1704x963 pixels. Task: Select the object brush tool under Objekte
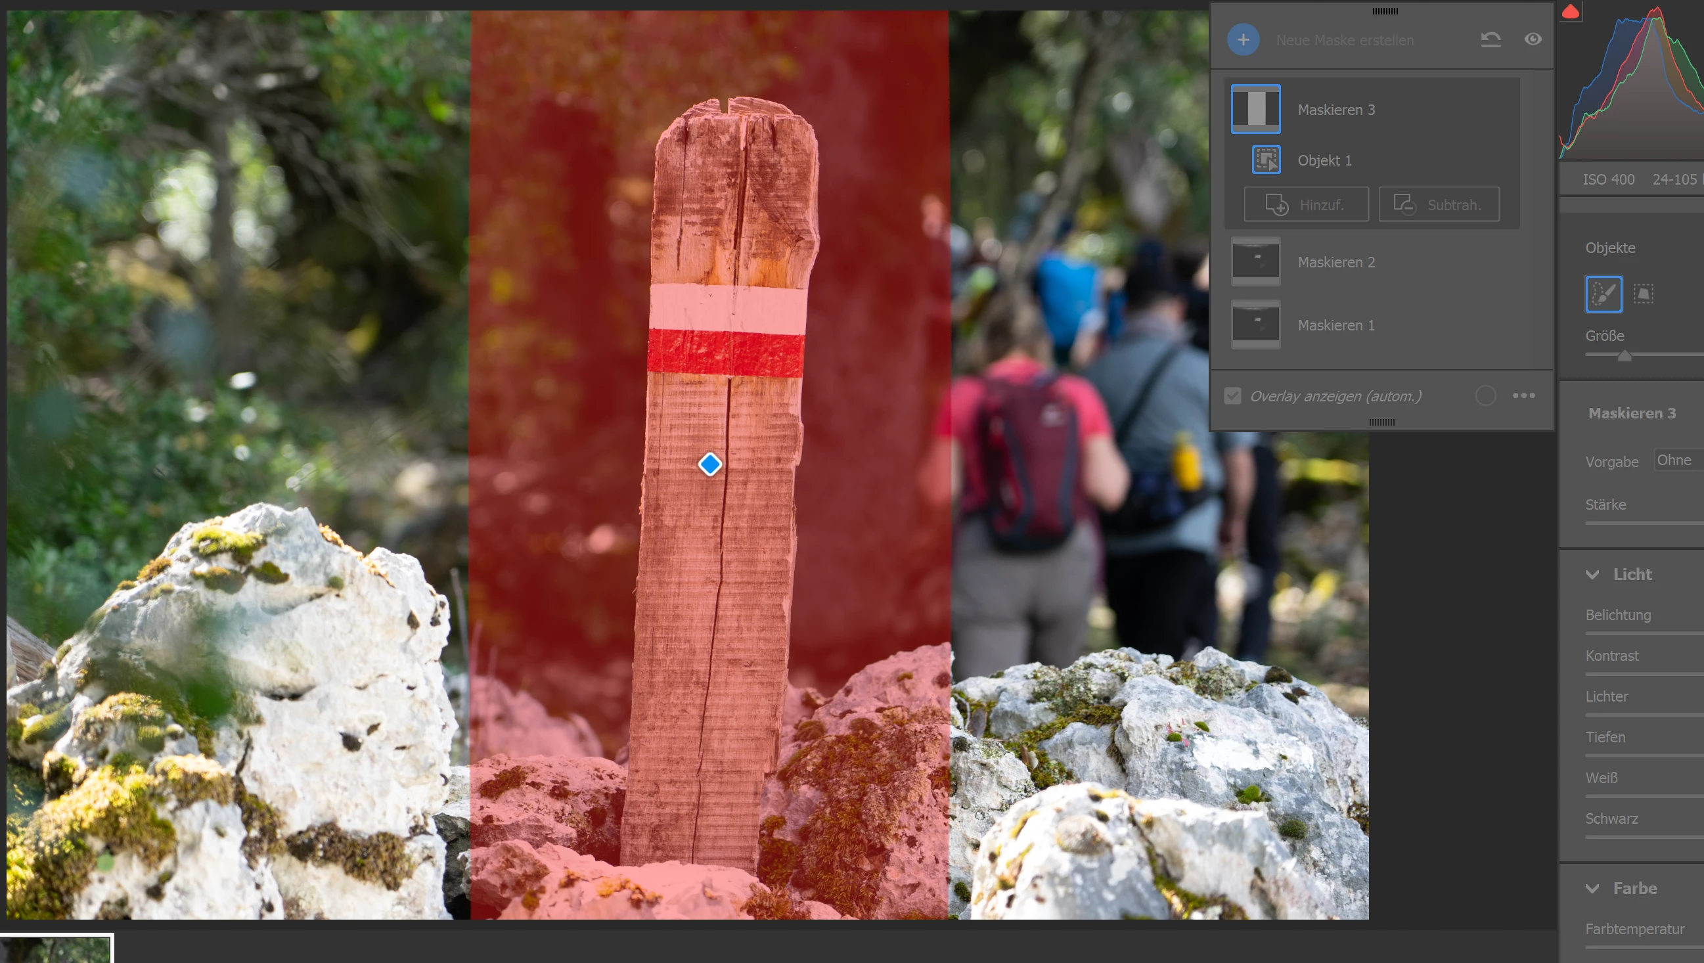(x=1603, y=294)
